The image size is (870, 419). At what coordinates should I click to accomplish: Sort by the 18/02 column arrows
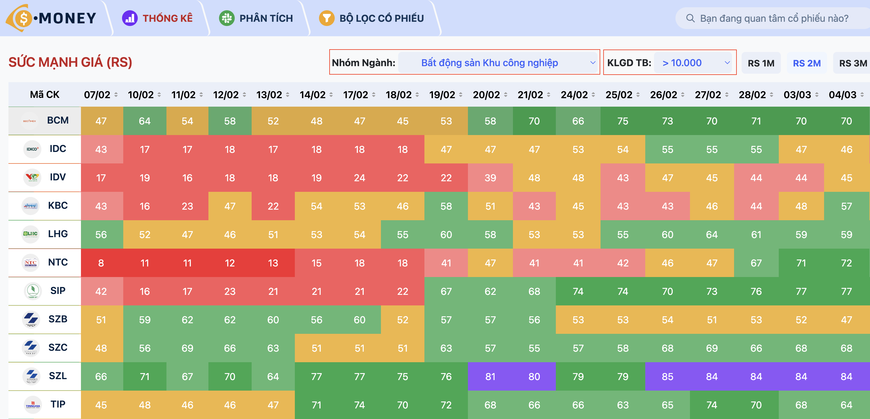417,95
